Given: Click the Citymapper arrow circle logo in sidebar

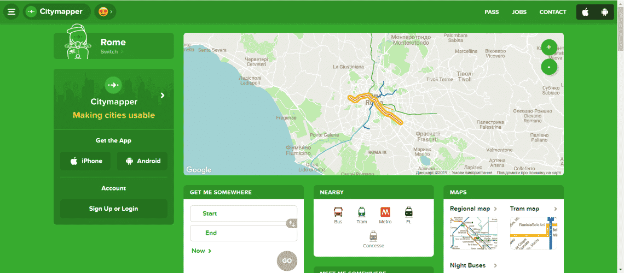Looking at the screenshot, I should [x=113, y=85].
